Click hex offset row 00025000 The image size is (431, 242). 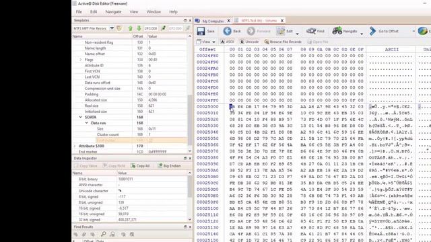coord(207,106)
